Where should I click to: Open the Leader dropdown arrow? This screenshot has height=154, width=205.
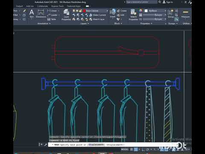click(x=59, y=15)
